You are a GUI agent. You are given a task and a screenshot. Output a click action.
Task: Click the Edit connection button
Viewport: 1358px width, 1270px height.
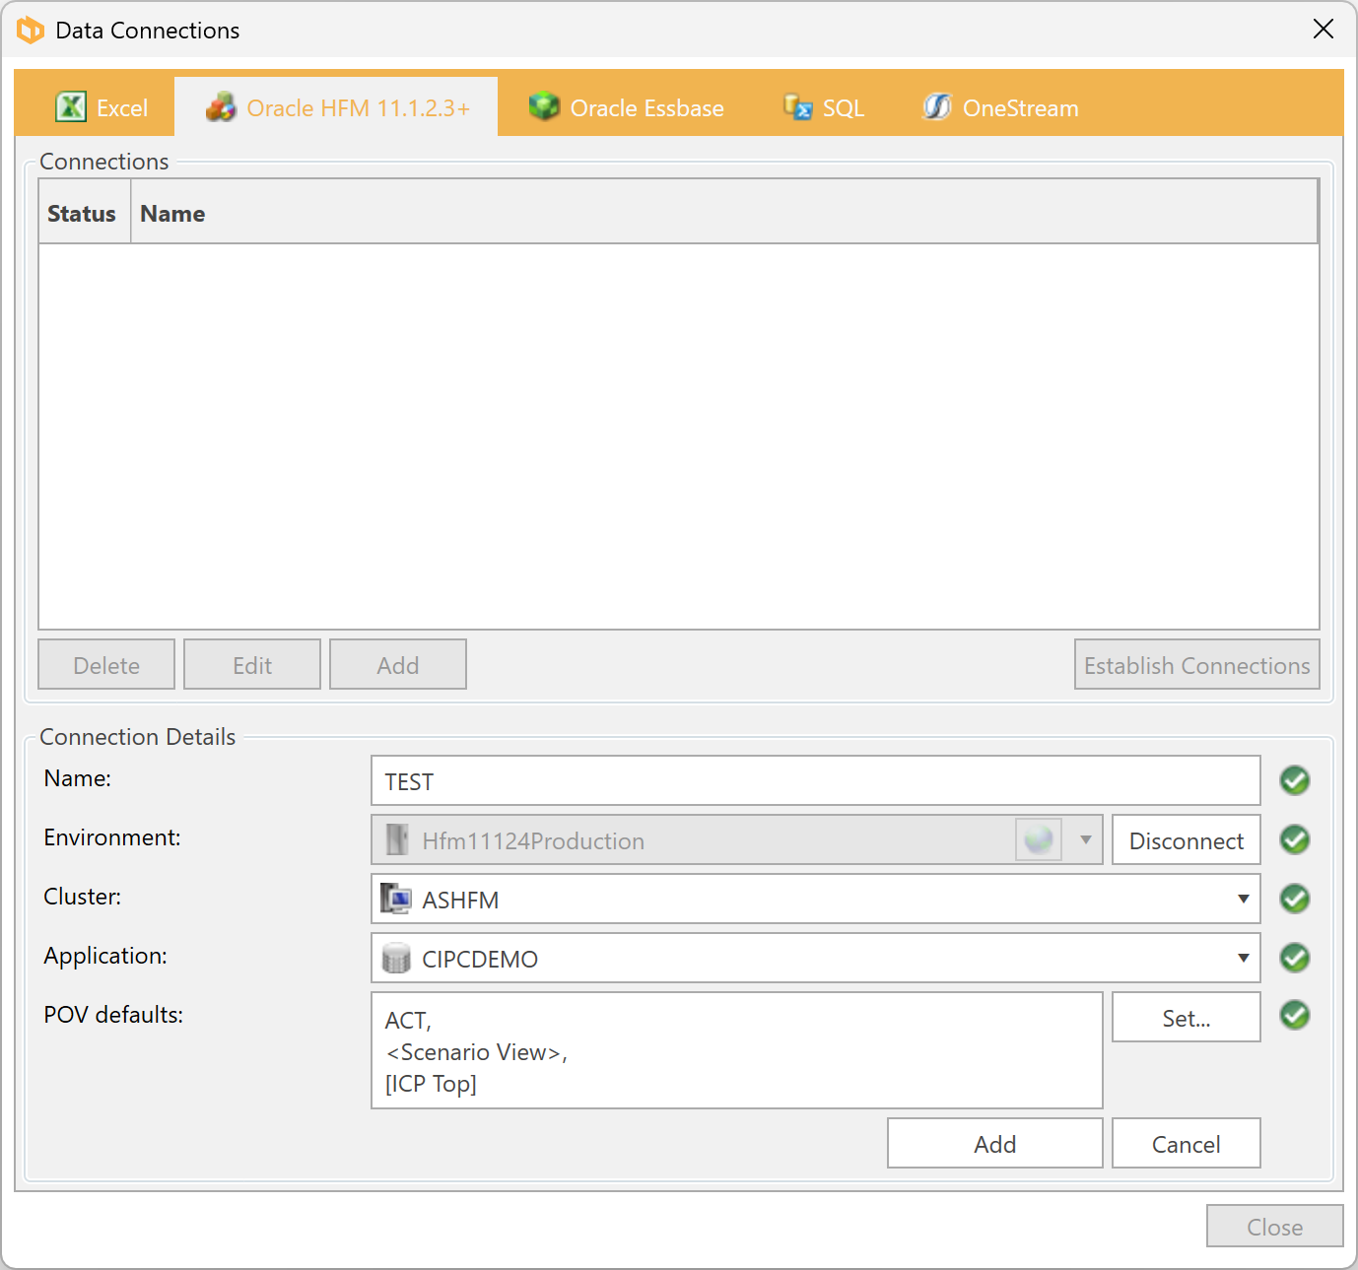tap(252, 665)
